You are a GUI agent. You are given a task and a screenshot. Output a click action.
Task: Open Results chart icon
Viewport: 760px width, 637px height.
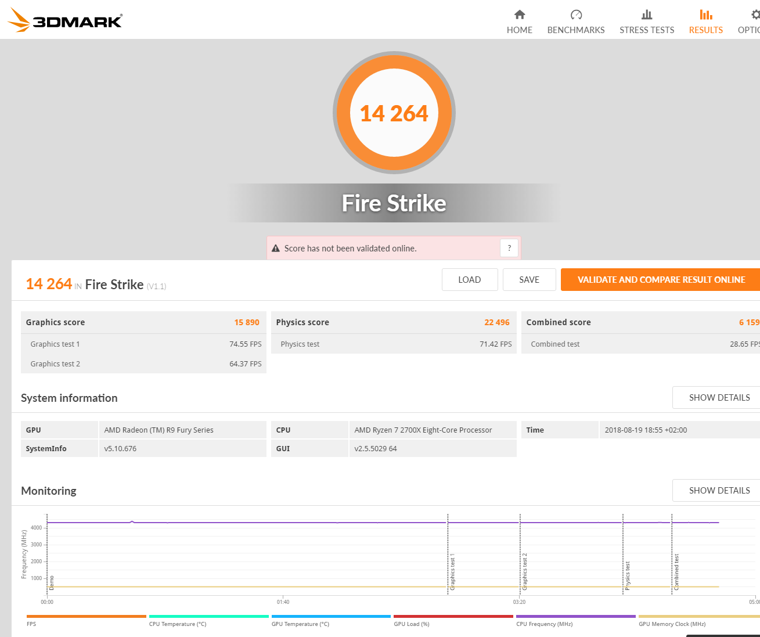pyautogui.click(x=706, y=15)
